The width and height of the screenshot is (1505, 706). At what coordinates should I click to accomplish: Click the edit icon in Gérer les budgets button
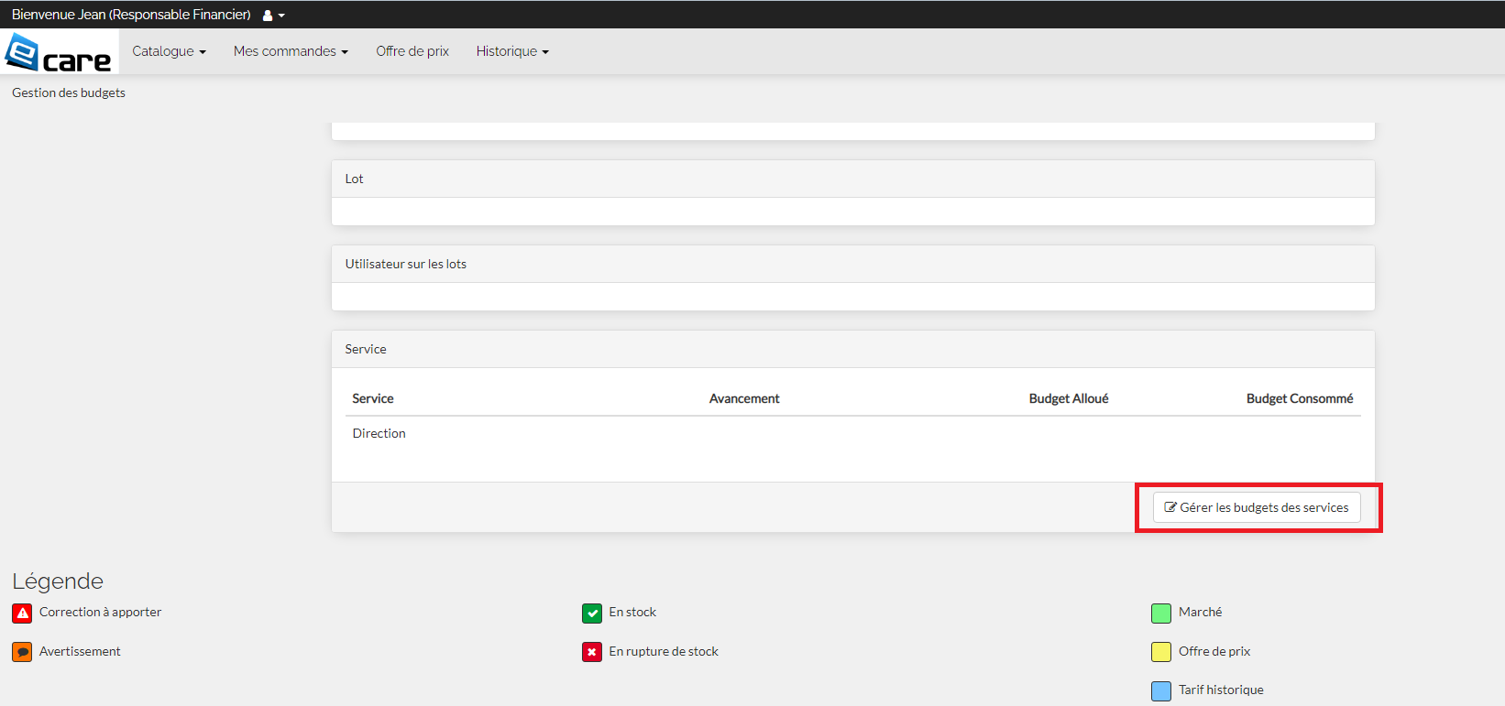1170,507
